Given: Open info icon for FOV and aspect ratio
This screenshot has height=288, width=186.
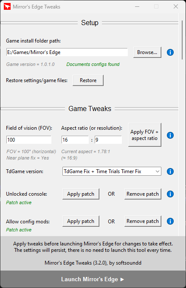Looking at the screenshot, I should point(170,135).
